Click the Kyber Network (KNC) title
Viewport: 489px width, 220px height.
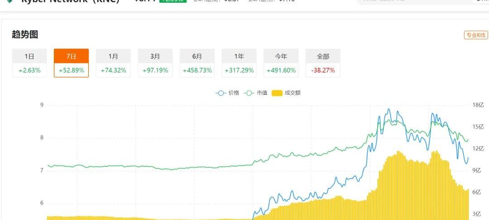(x=70, y=1)
